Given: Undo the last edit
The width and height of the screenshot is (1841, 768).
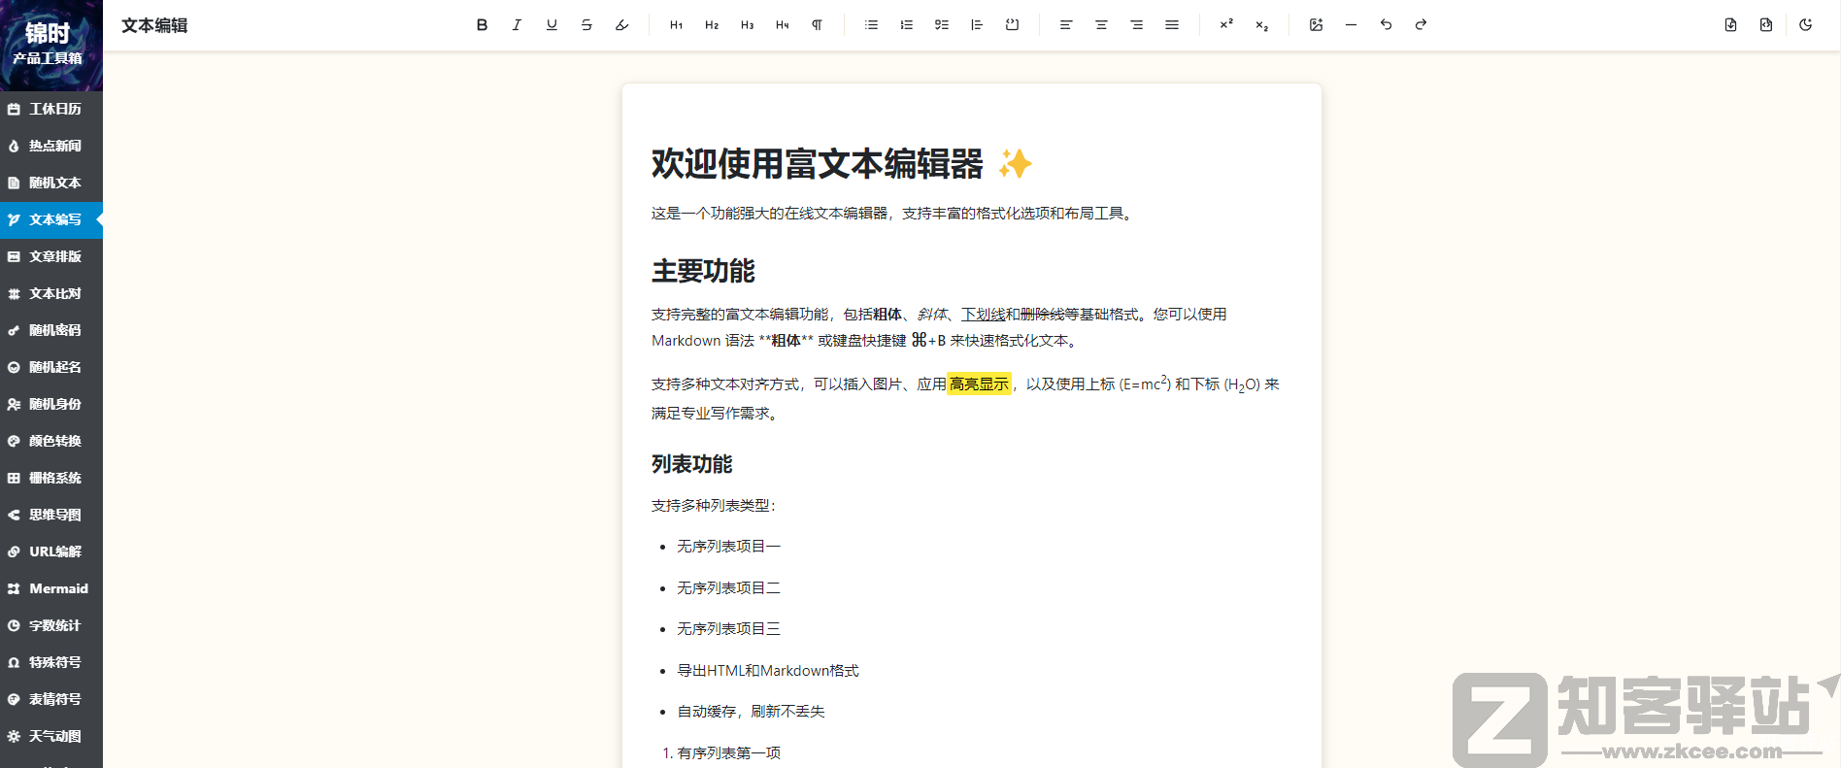Looking at the screenshot, I should [1386, 25].
